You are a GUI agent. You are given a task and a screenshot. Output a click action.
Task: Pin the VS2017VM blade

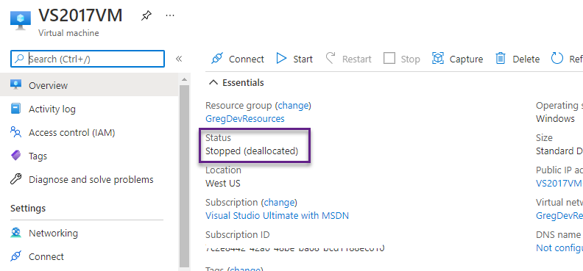click(146, 16)
